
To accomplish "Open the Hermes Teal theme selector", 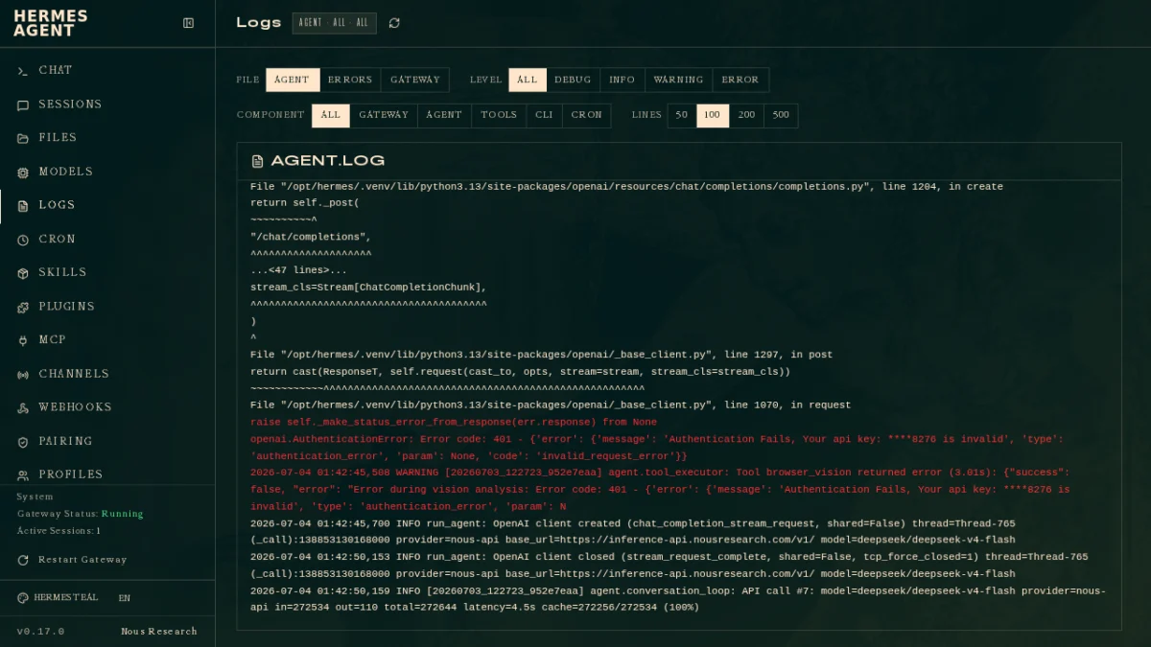I will click(58, 598).
